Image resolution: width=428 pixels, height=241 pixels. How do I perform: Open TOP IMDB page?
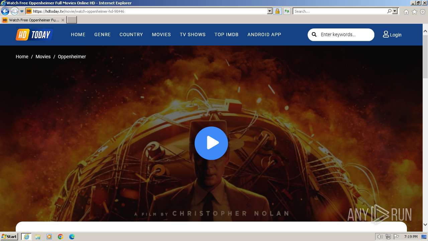(226, 34)
